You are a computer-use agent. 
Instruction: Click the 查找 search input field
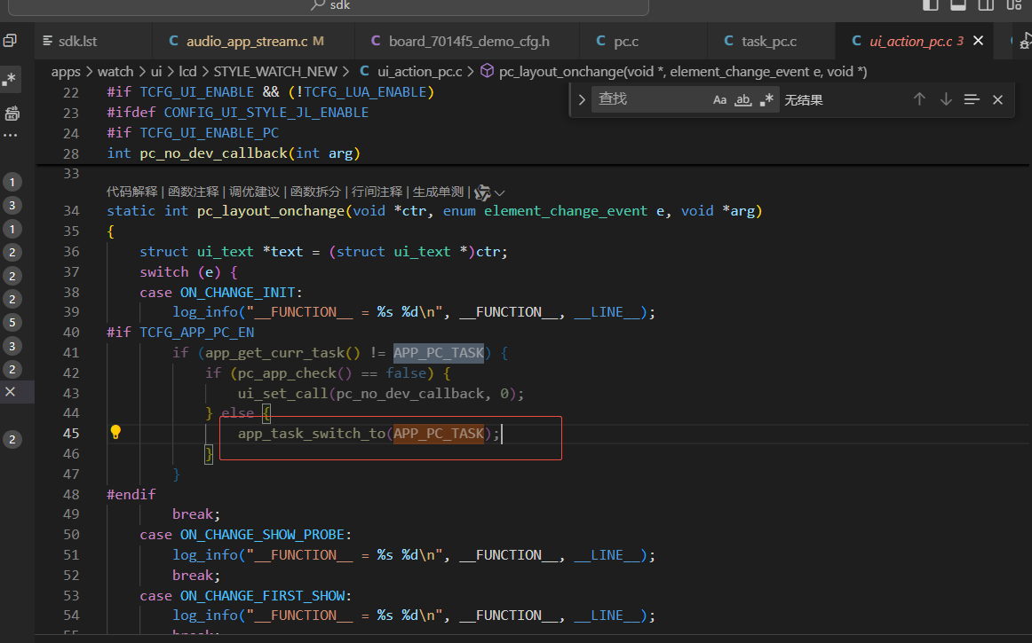649,99
